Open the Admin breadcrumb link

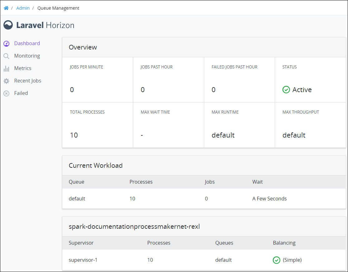(23, 8)
